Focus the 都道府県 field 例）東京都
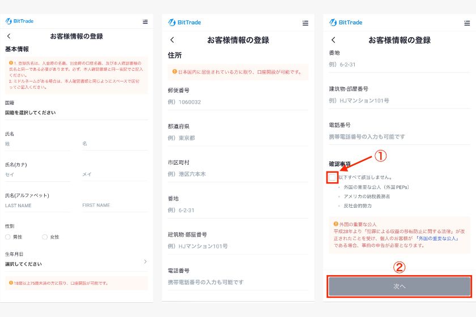Viewport: 476px width, 317px height. pyautogui.click(x=238, y=138)
